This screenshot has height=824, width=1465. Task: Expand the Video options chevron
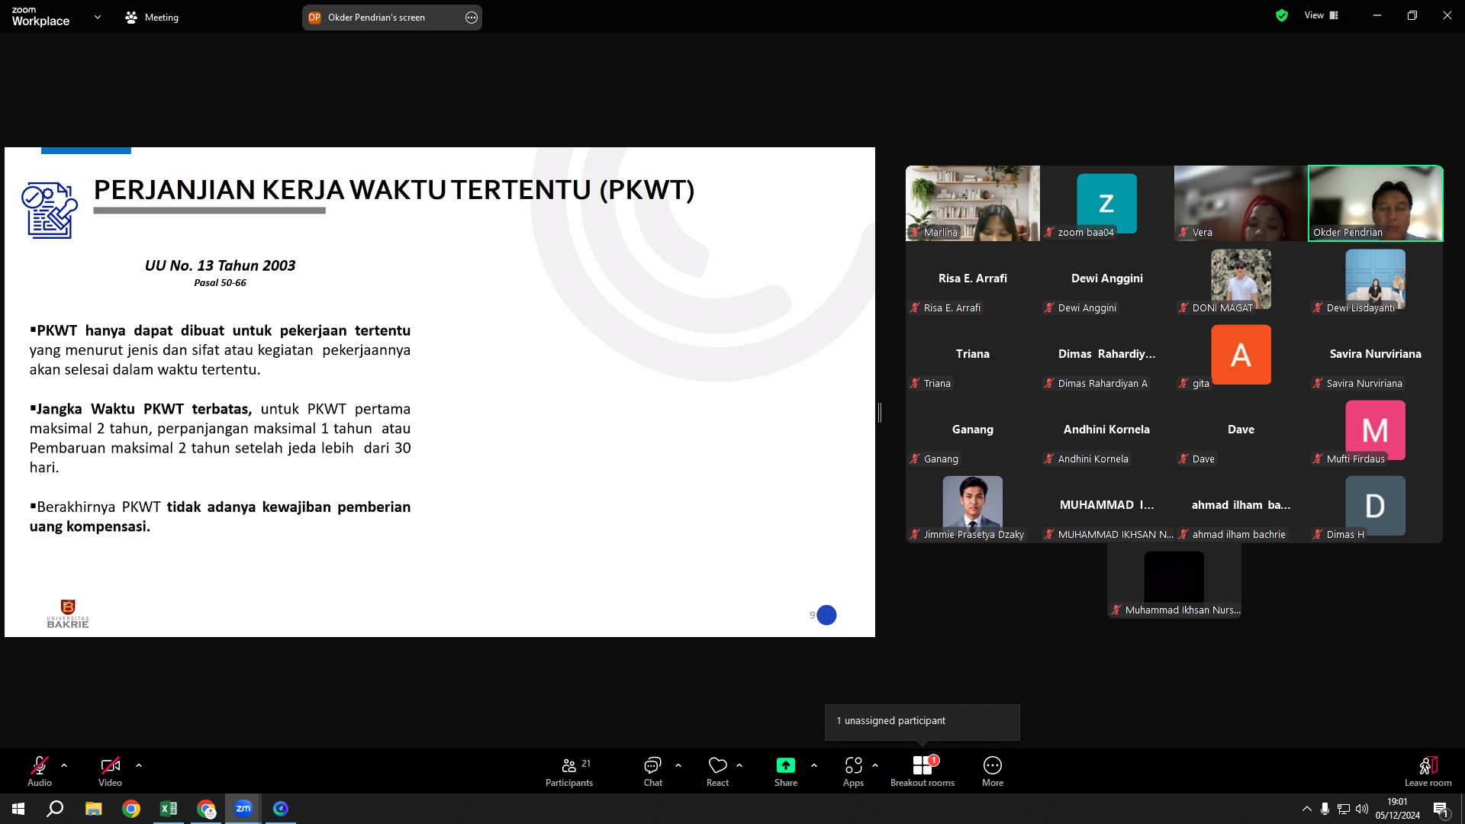(x=139, y=765)
